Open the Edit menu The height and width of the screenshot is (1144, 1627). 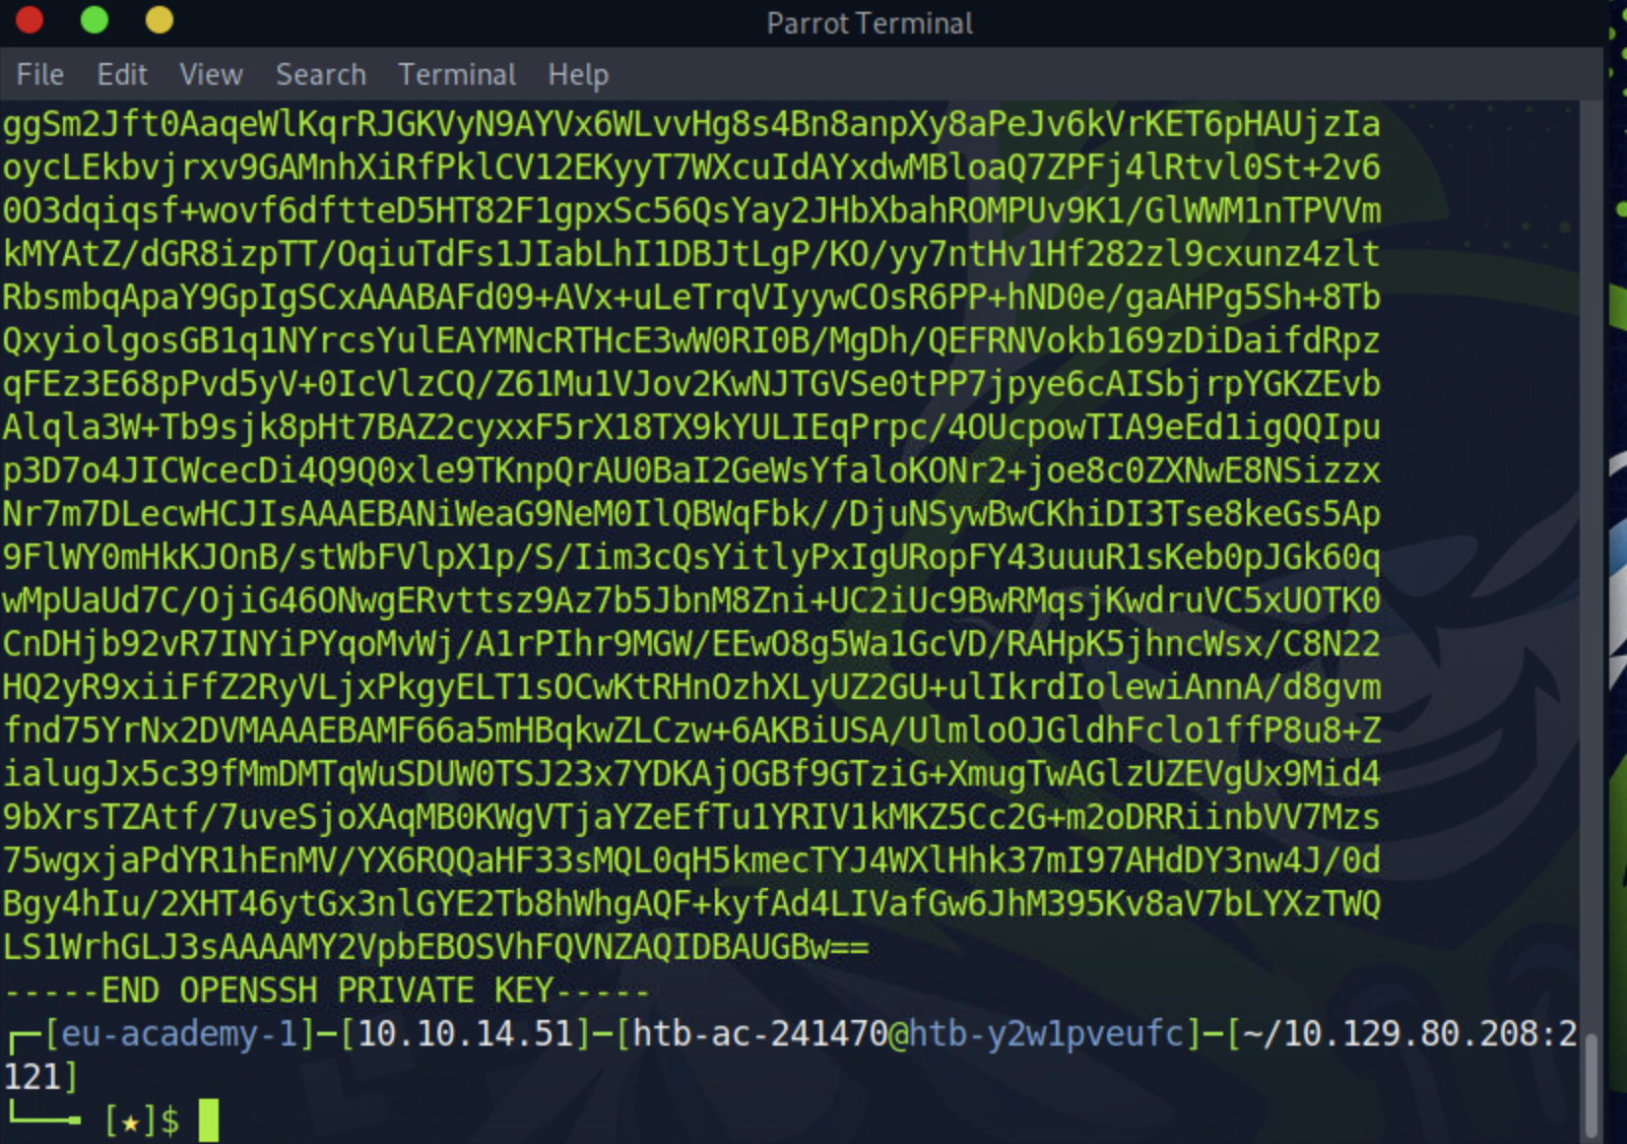[121, 75]
